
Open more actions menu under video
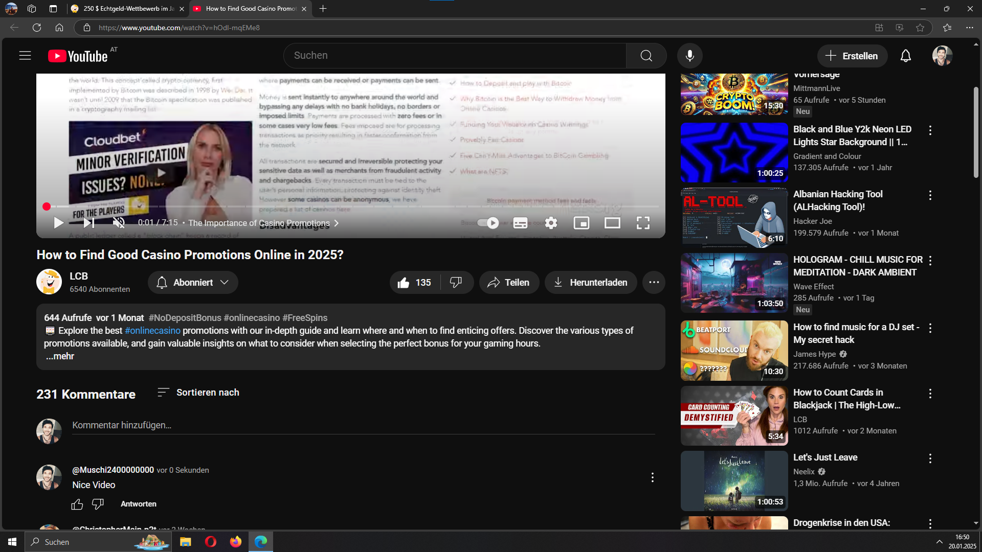654,283
